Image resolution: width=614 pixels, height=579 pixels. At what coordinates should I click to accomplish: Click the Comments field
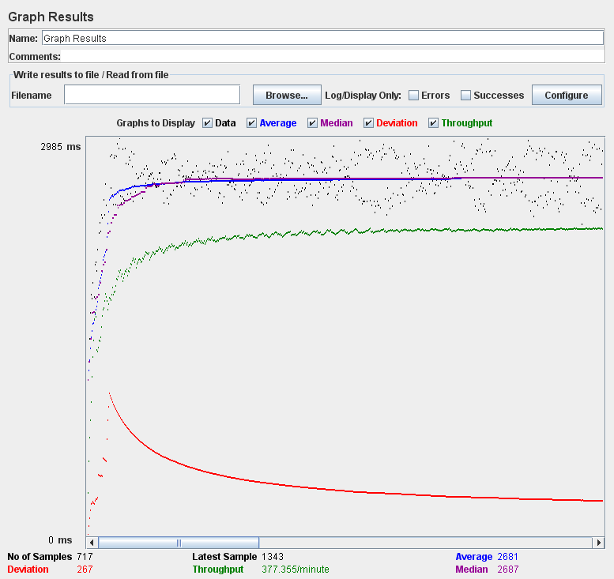[x=333, y=56]
